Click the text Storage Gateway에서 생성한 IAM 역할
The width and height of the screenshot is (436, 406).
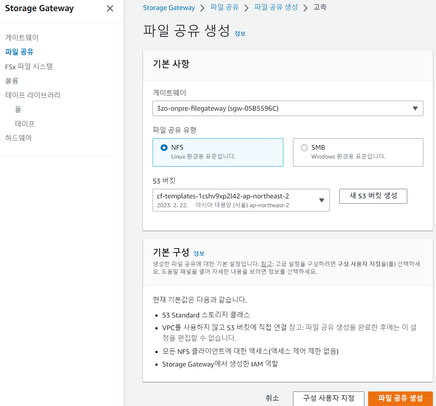click(x=220, y=364)
